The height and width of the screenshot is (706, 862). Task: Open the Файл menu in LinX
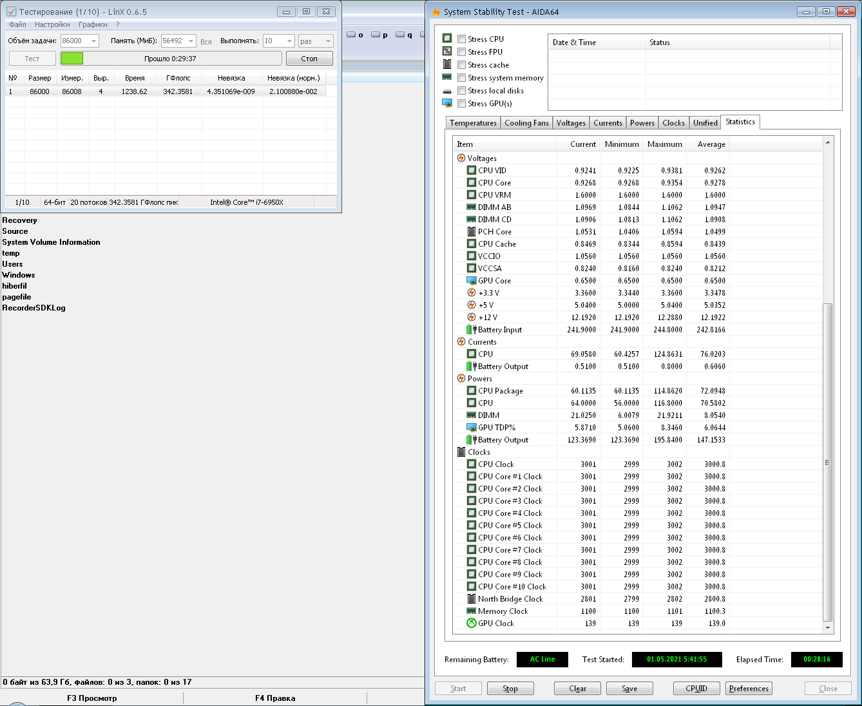(x=18, y=24)
